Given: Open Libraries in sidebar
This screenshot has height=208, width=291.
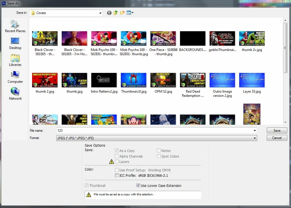Looking at the screenshot, I should 15,60.
